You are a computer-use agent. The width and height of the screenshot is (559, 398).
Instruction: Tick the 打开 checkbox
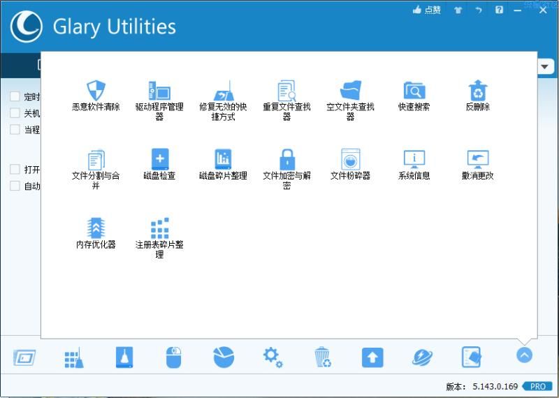click(x=15, y=169)
